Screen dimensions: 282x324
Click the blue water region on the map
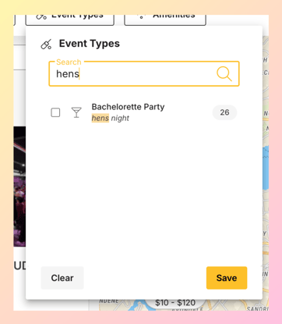[x=266, y=168]
